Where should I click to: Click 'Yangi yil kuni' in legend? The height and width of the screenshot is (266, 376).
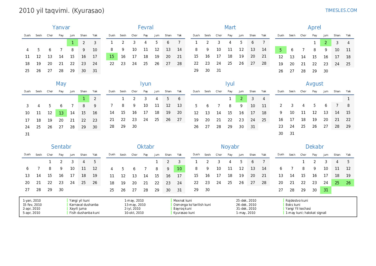79,200
